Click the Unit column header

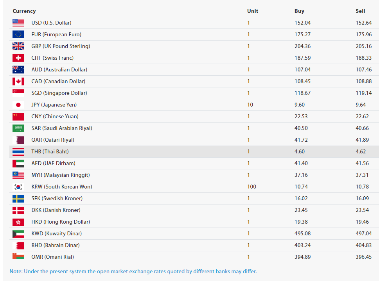(253, 11)
